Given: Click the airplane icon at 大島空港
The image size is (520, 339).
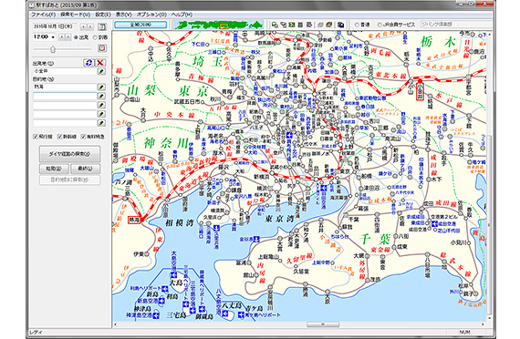Looking at the screenshot, I should [173, 275].
